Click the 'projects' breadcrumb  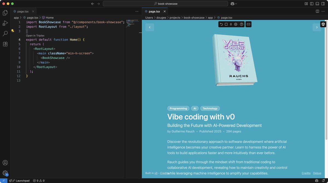tap(175, 17)
